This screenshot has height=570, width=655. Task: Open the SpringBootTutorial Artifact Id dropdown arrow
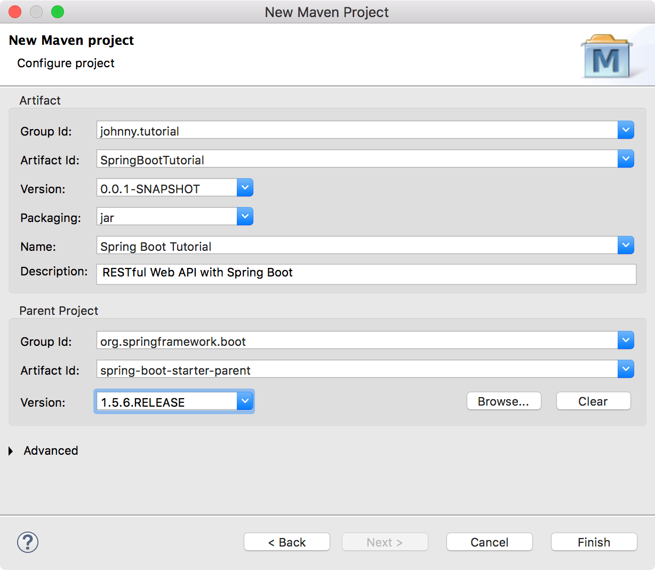coord(626,159)
